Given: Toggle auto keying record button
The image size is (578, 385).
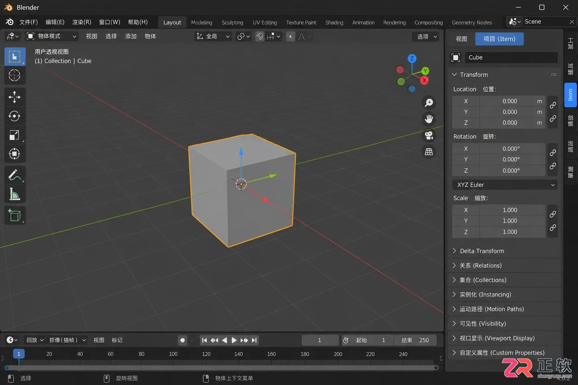Looking at the screenshot, I should (x=183, y=340).
